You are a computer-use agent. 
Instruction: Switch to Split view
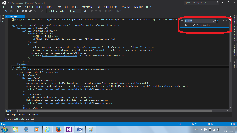pyautogui.click(x=22, y=115)
